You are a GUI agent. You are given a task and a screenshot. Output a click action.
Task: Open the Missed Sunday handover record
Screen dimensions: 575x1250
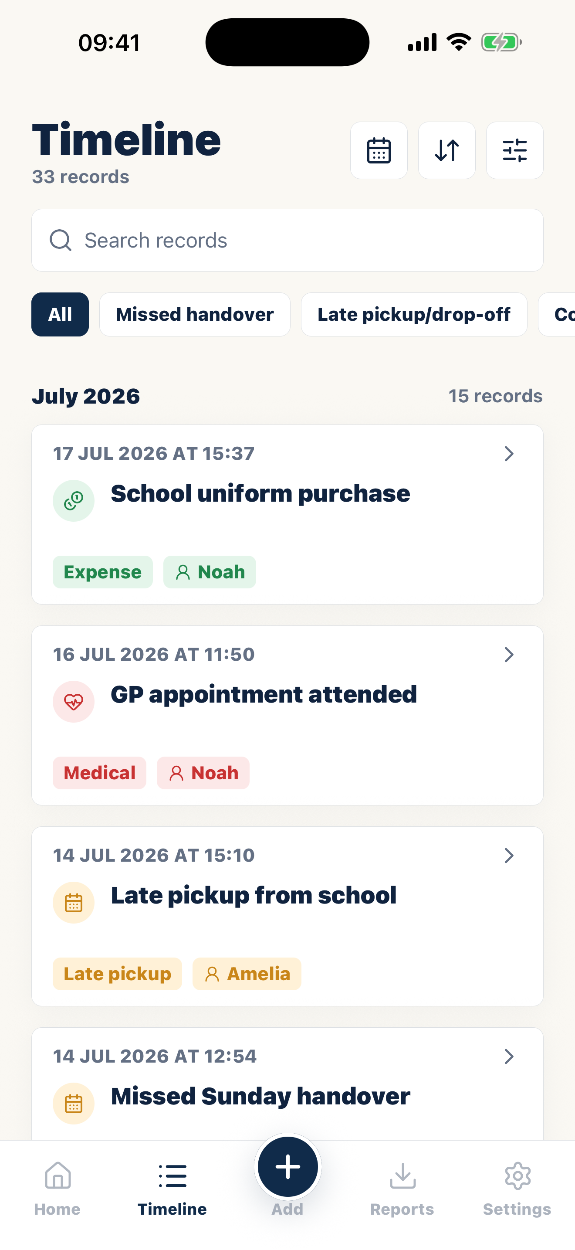[287, 1084]
